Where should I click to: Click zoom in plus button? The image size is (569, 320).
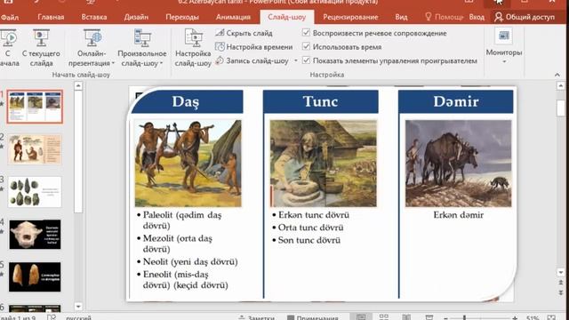(515, 318)
